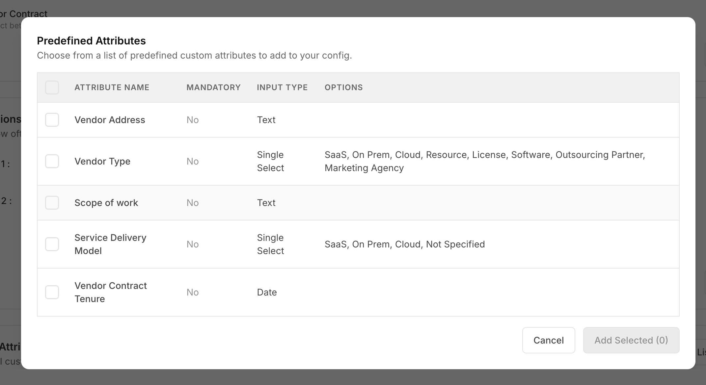
Task: Click the Date input type cell
Action: tap(267, 292)
